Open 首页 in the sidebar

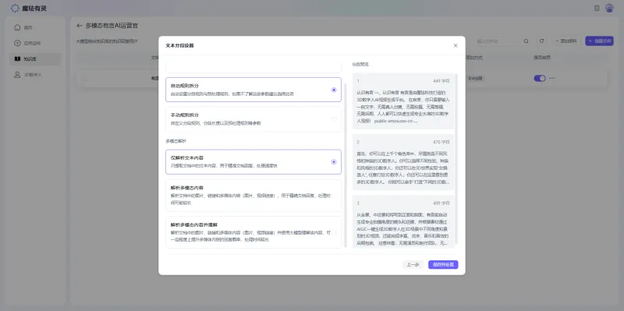36,27
